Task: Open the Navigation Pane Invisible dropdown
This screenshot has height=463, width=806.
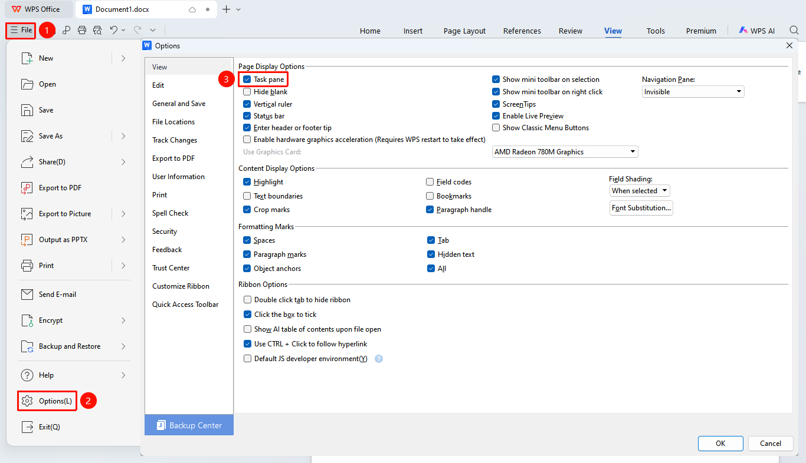Action: click(693, 92)
